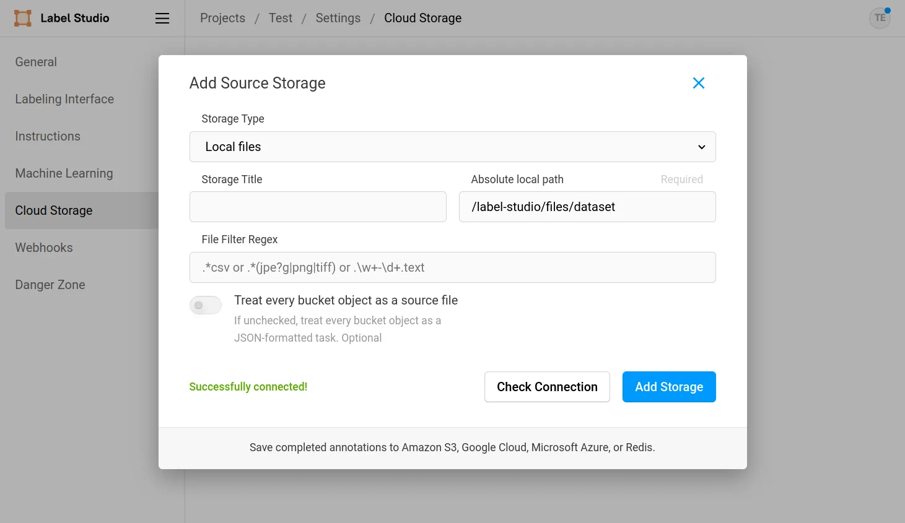The height and width of the screenshot is (523, 905).
Task: Click the TE user avatar
Action: pyautogui.click(x=880, y=18)
